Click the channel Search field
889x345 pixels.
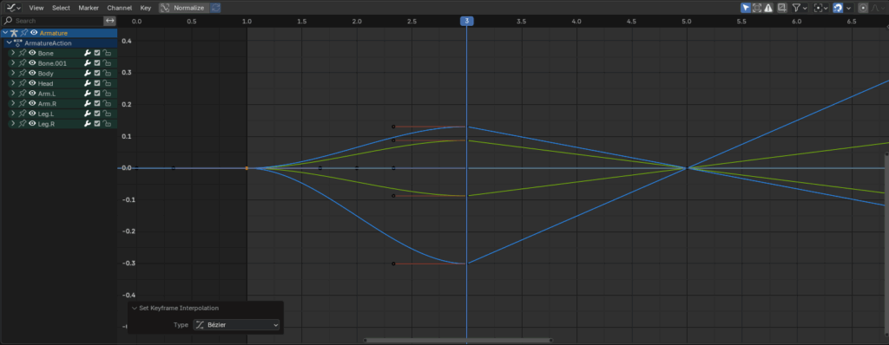(x=53, y=21)
